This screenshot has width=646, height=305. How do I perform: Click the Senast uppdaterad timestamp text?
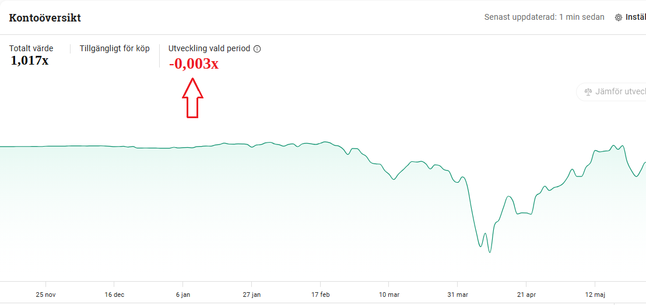click(x=544, y=17)
